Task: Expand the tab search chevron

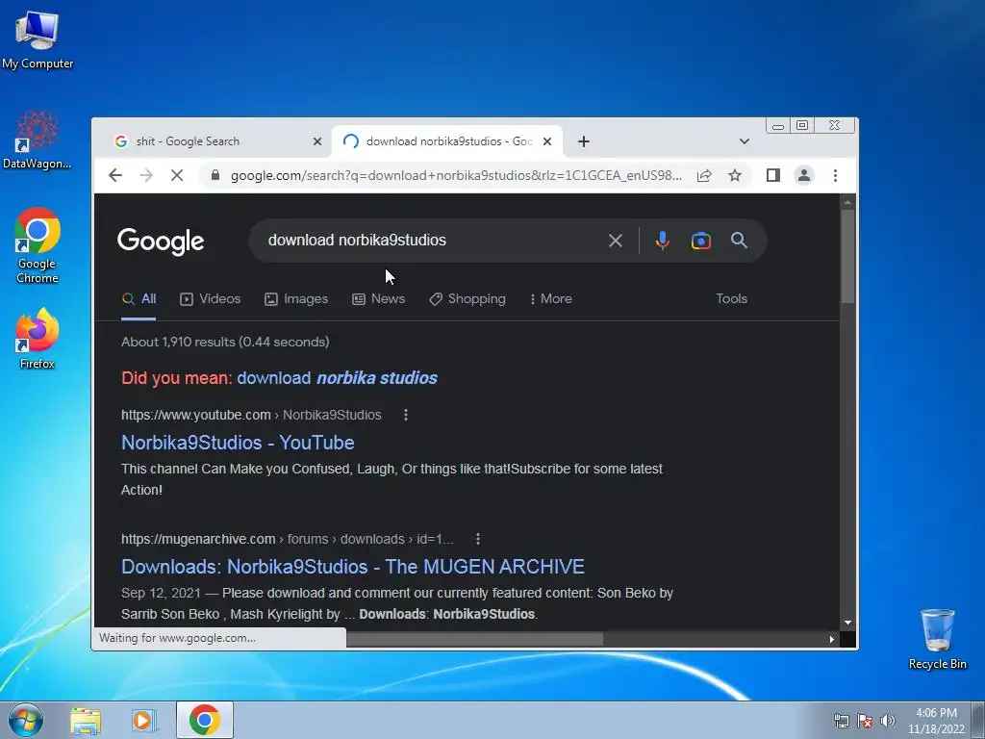Action: 745,141
